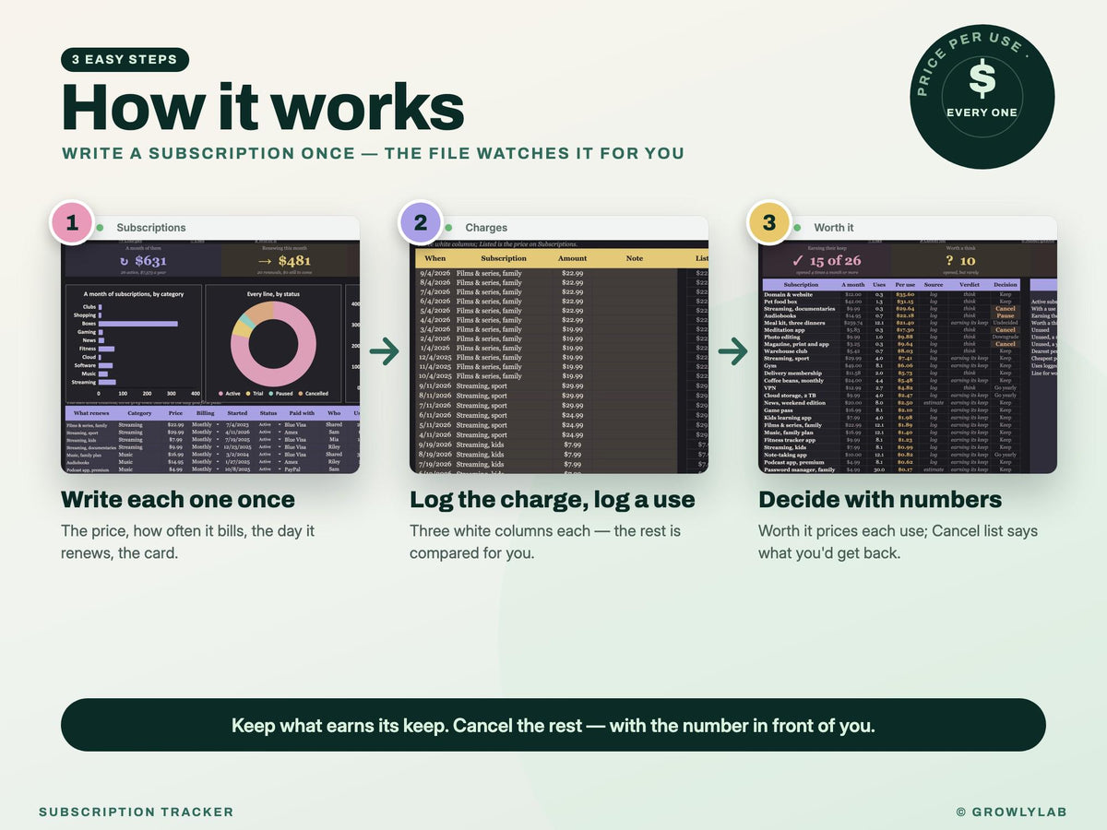Click the 3 EASY STEPS pill label
This screenshot has width=1107, height=830.
(x=125, y=60)
